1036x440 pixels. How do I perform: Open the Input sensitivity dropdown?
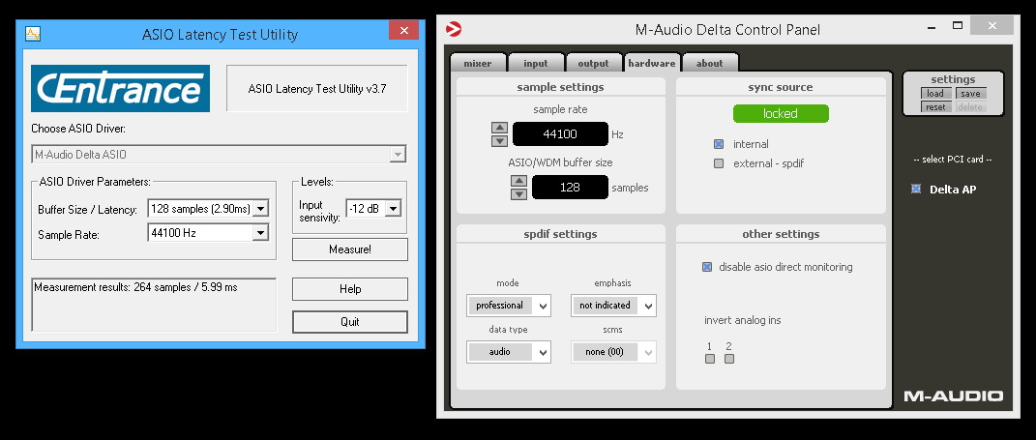click(373, 209)
